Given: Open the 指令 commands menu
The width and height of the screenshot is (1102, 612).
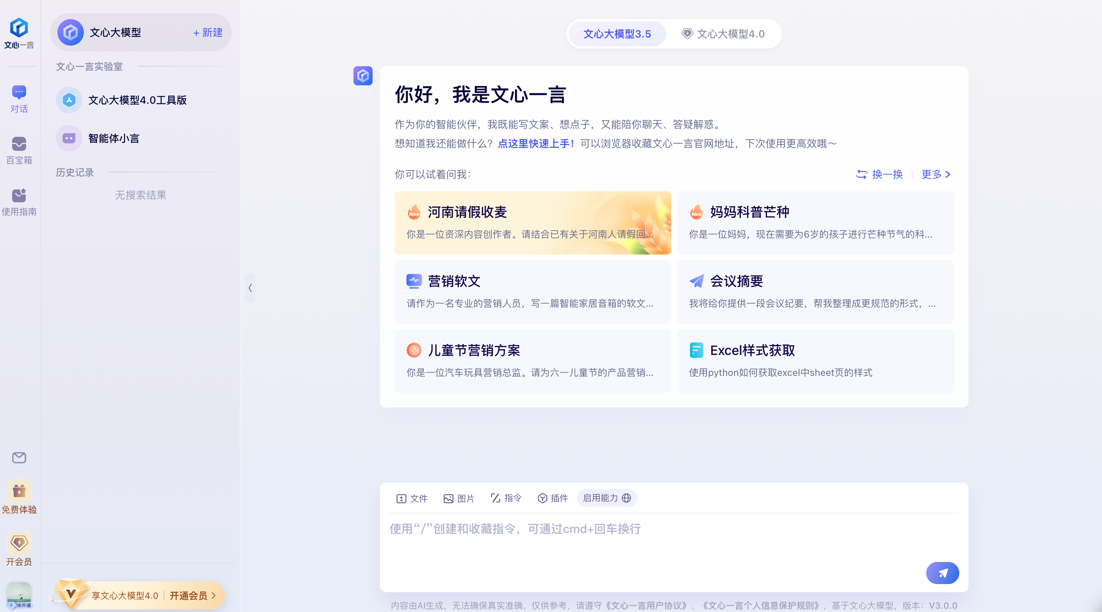Looking at the screenshot, I should (x=506, y=498).
